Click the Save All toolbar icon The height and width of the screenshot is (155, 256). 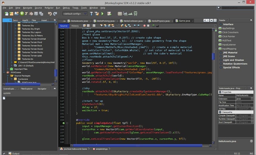41,14
